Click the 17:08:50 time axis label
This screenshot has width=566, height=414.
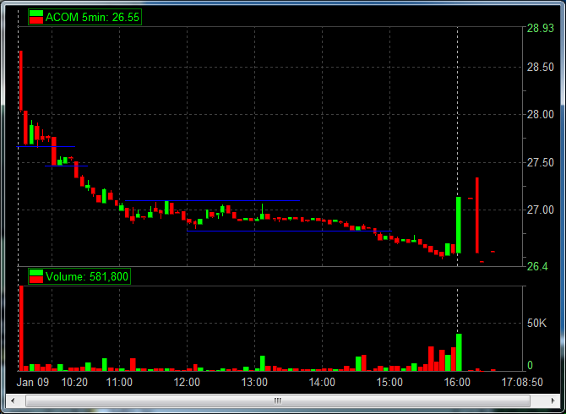pyautogui.click(x=522, y=382)
